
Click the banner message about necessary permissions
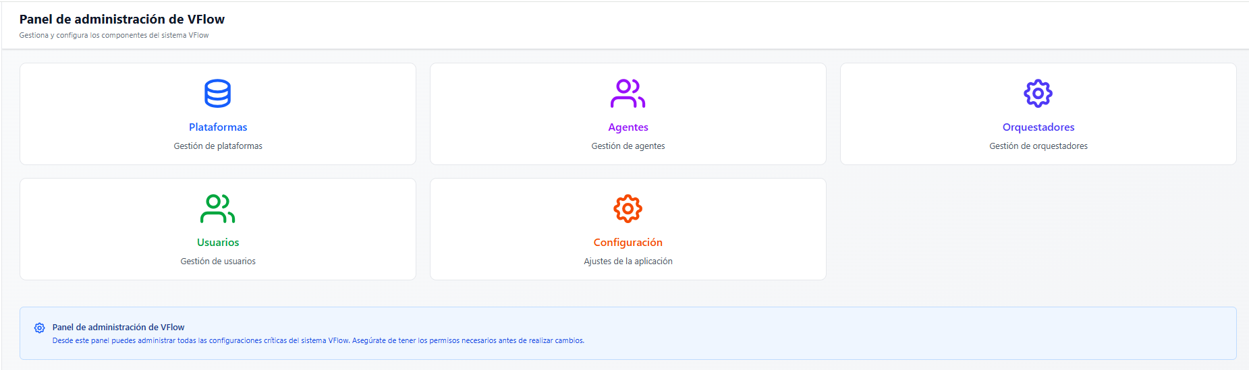pos(318,341)
